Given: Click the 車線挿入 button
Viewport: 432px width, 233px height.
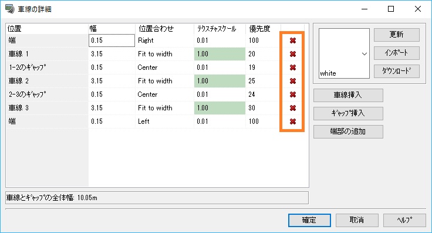Looking at the screenshot, I should point(348,95).
